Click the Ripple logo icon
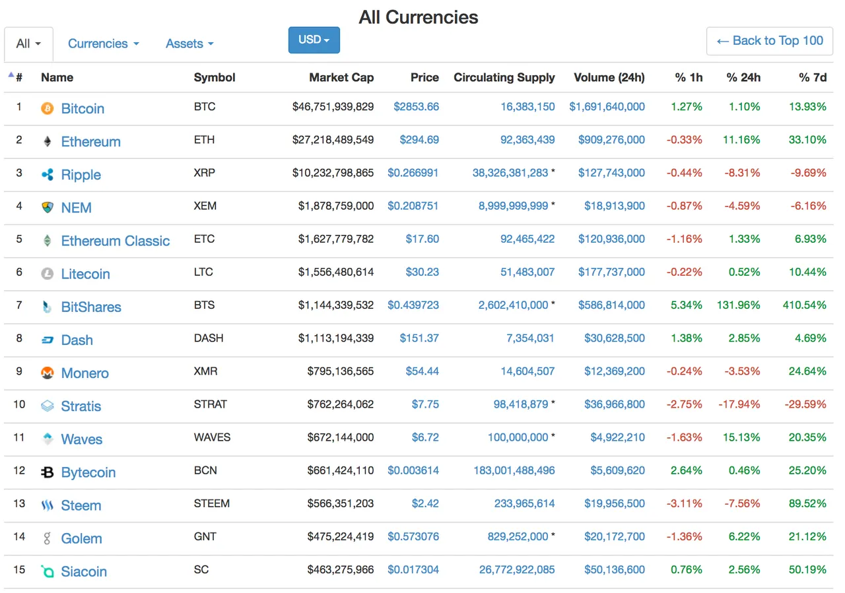The height and width of the screenshot is (593, 845). [x=47, y=175]
